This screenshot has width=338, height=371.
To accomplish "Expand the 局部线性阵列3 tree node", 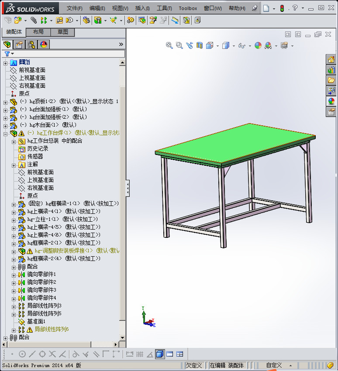I will pyautogui.click(x=14, y=307).
